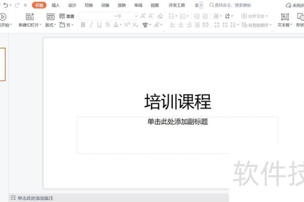304x202 pixels.
Task: Toggle Bold formatting
Action: [83, 25]
